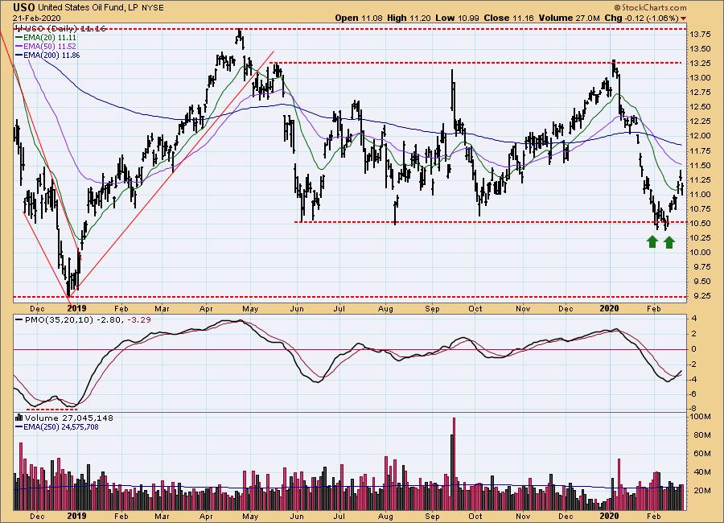Click the USO ticker symbol title
The width and height of the screenshot is (724, 523).
click(24, 7)
